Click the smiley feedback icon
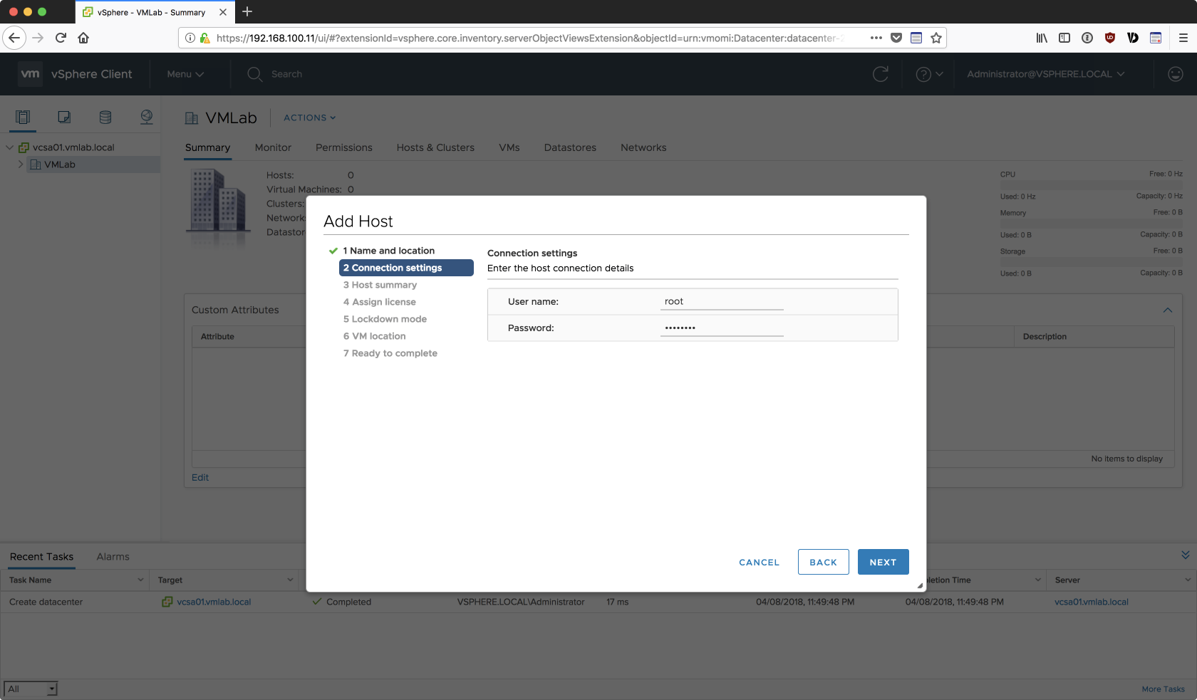The width and height of the screenshot is (1197, 700). click(x=1176, y=74)
